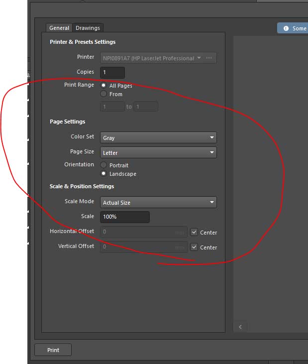Select the Landscape orientation option
This screenshot has height=364, width=308.
pos(103,174)
